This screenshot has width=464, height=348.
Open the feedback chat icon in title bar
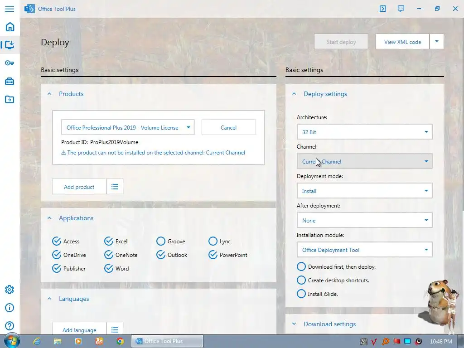point(401,9)
